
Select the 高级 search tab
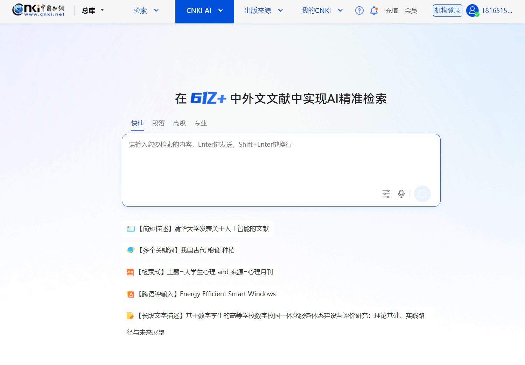(x=179, y=123)
